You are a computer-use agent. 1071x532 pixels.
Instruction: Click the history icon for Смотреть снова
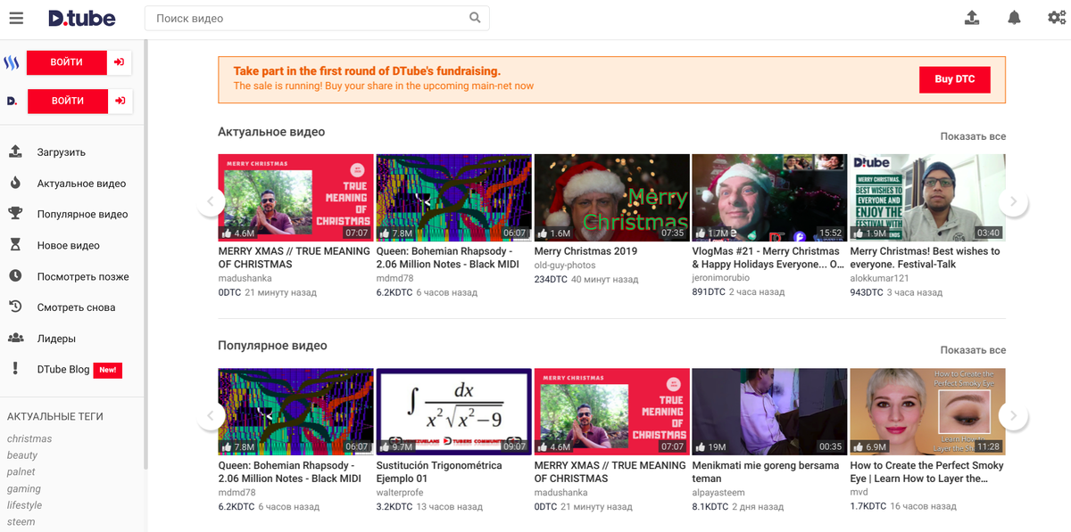pos(15,307)
